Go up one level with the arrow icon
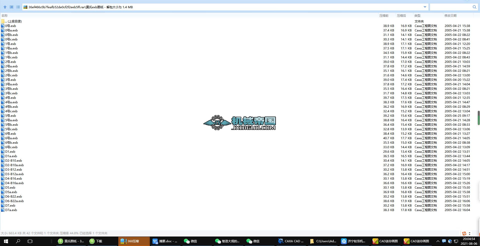The image size is (480, 246). click(x=5, y=7)
